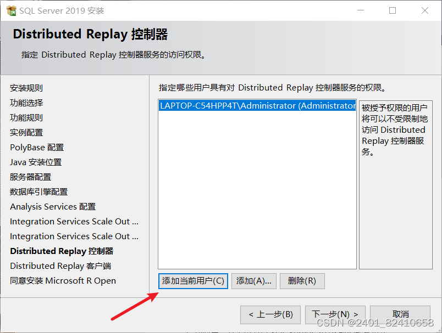Screen dimensions: 442x333
Task: Minimize the SQL Server 2019 setup window
Action: (361, 10)
